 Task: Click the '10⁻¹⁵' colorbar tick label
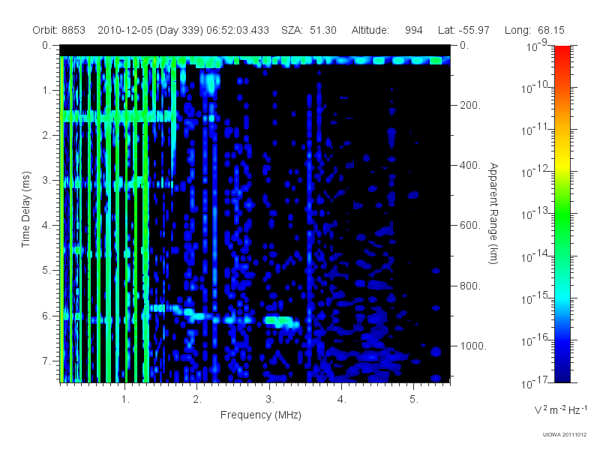pos(535,298)
